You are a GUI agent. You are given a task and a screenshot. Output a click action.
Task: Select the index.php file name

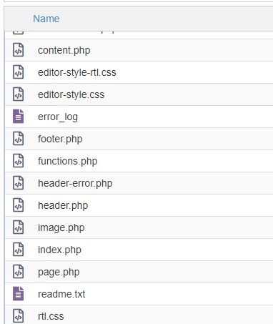[x=59, y=250]
